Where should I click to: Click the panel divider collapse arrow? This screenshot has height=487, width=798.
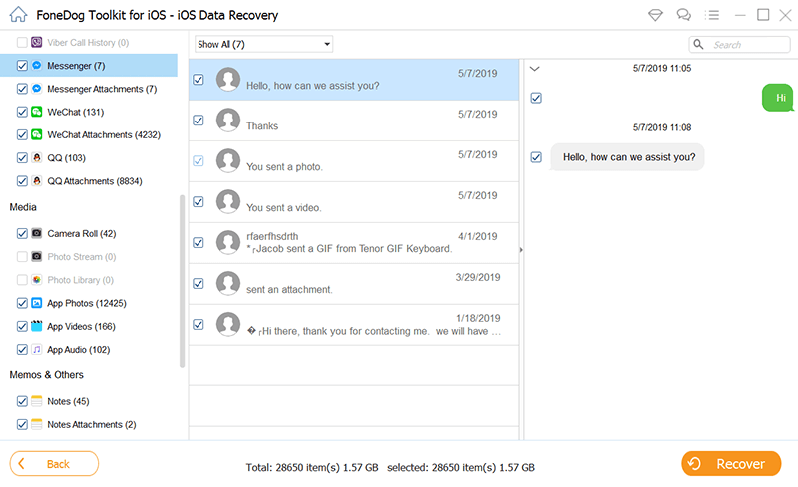521,250
